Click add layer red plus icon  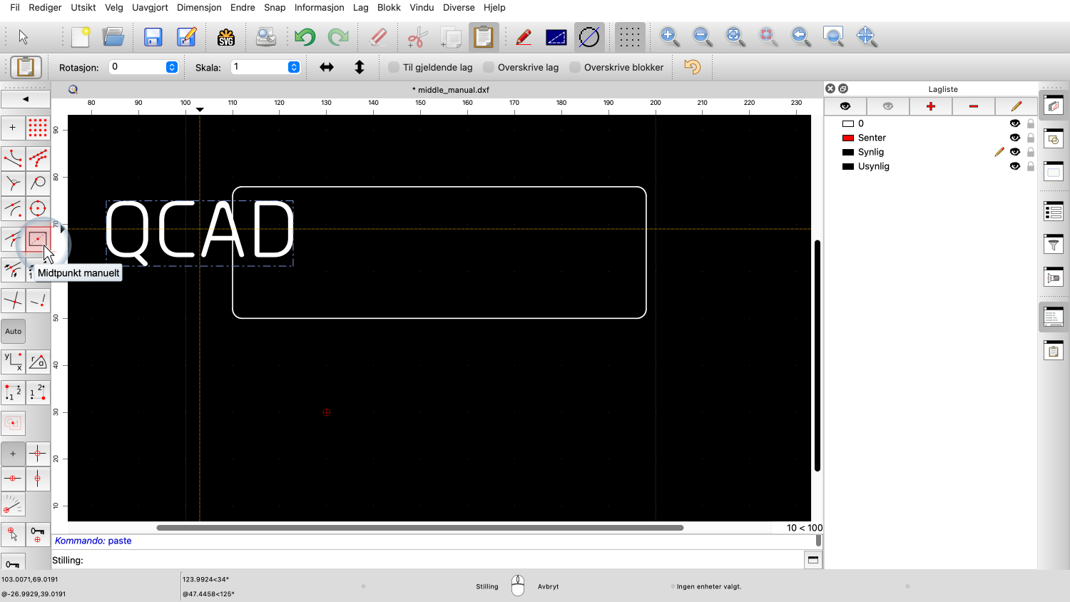[x=930, y=106]
